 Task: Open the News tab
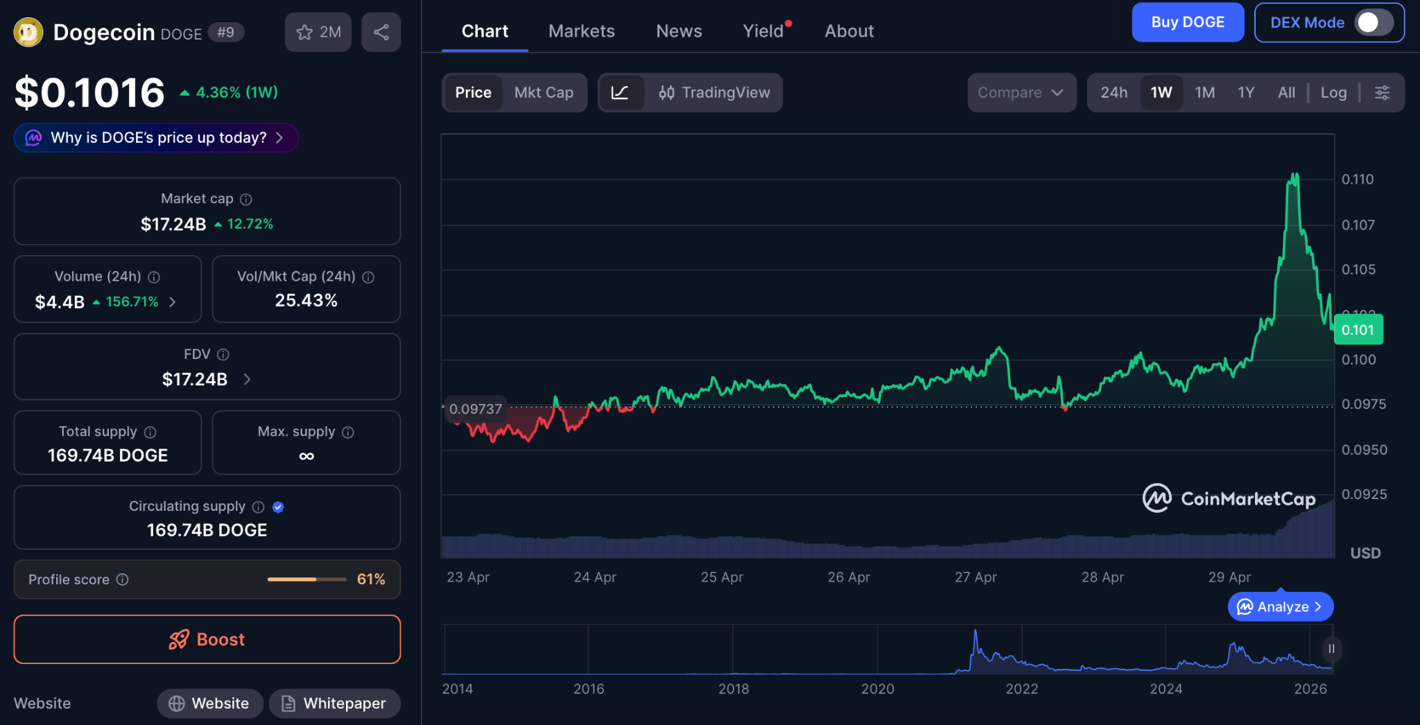click(679, 31)
